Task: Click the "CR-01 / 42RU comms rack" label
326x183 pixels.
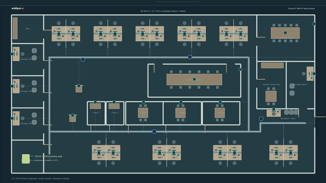Action: coord(48,156)
